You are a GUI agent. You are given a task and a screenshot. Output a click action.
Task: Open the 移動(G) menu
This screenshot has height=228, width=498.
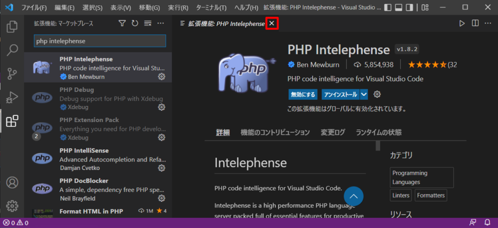[x=149, y=7]
